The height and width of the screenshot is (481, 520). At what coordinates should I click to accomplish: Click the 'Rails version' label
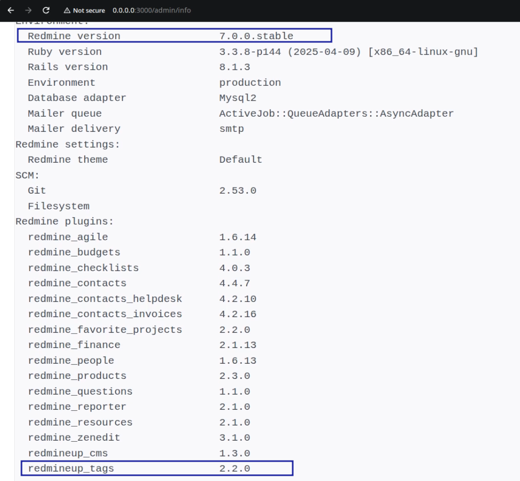coord(68,67)
